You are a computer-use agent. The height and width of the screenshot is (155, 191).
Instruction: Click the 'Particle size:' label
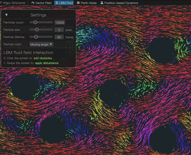pyautogui.click(x=12, y=30)
